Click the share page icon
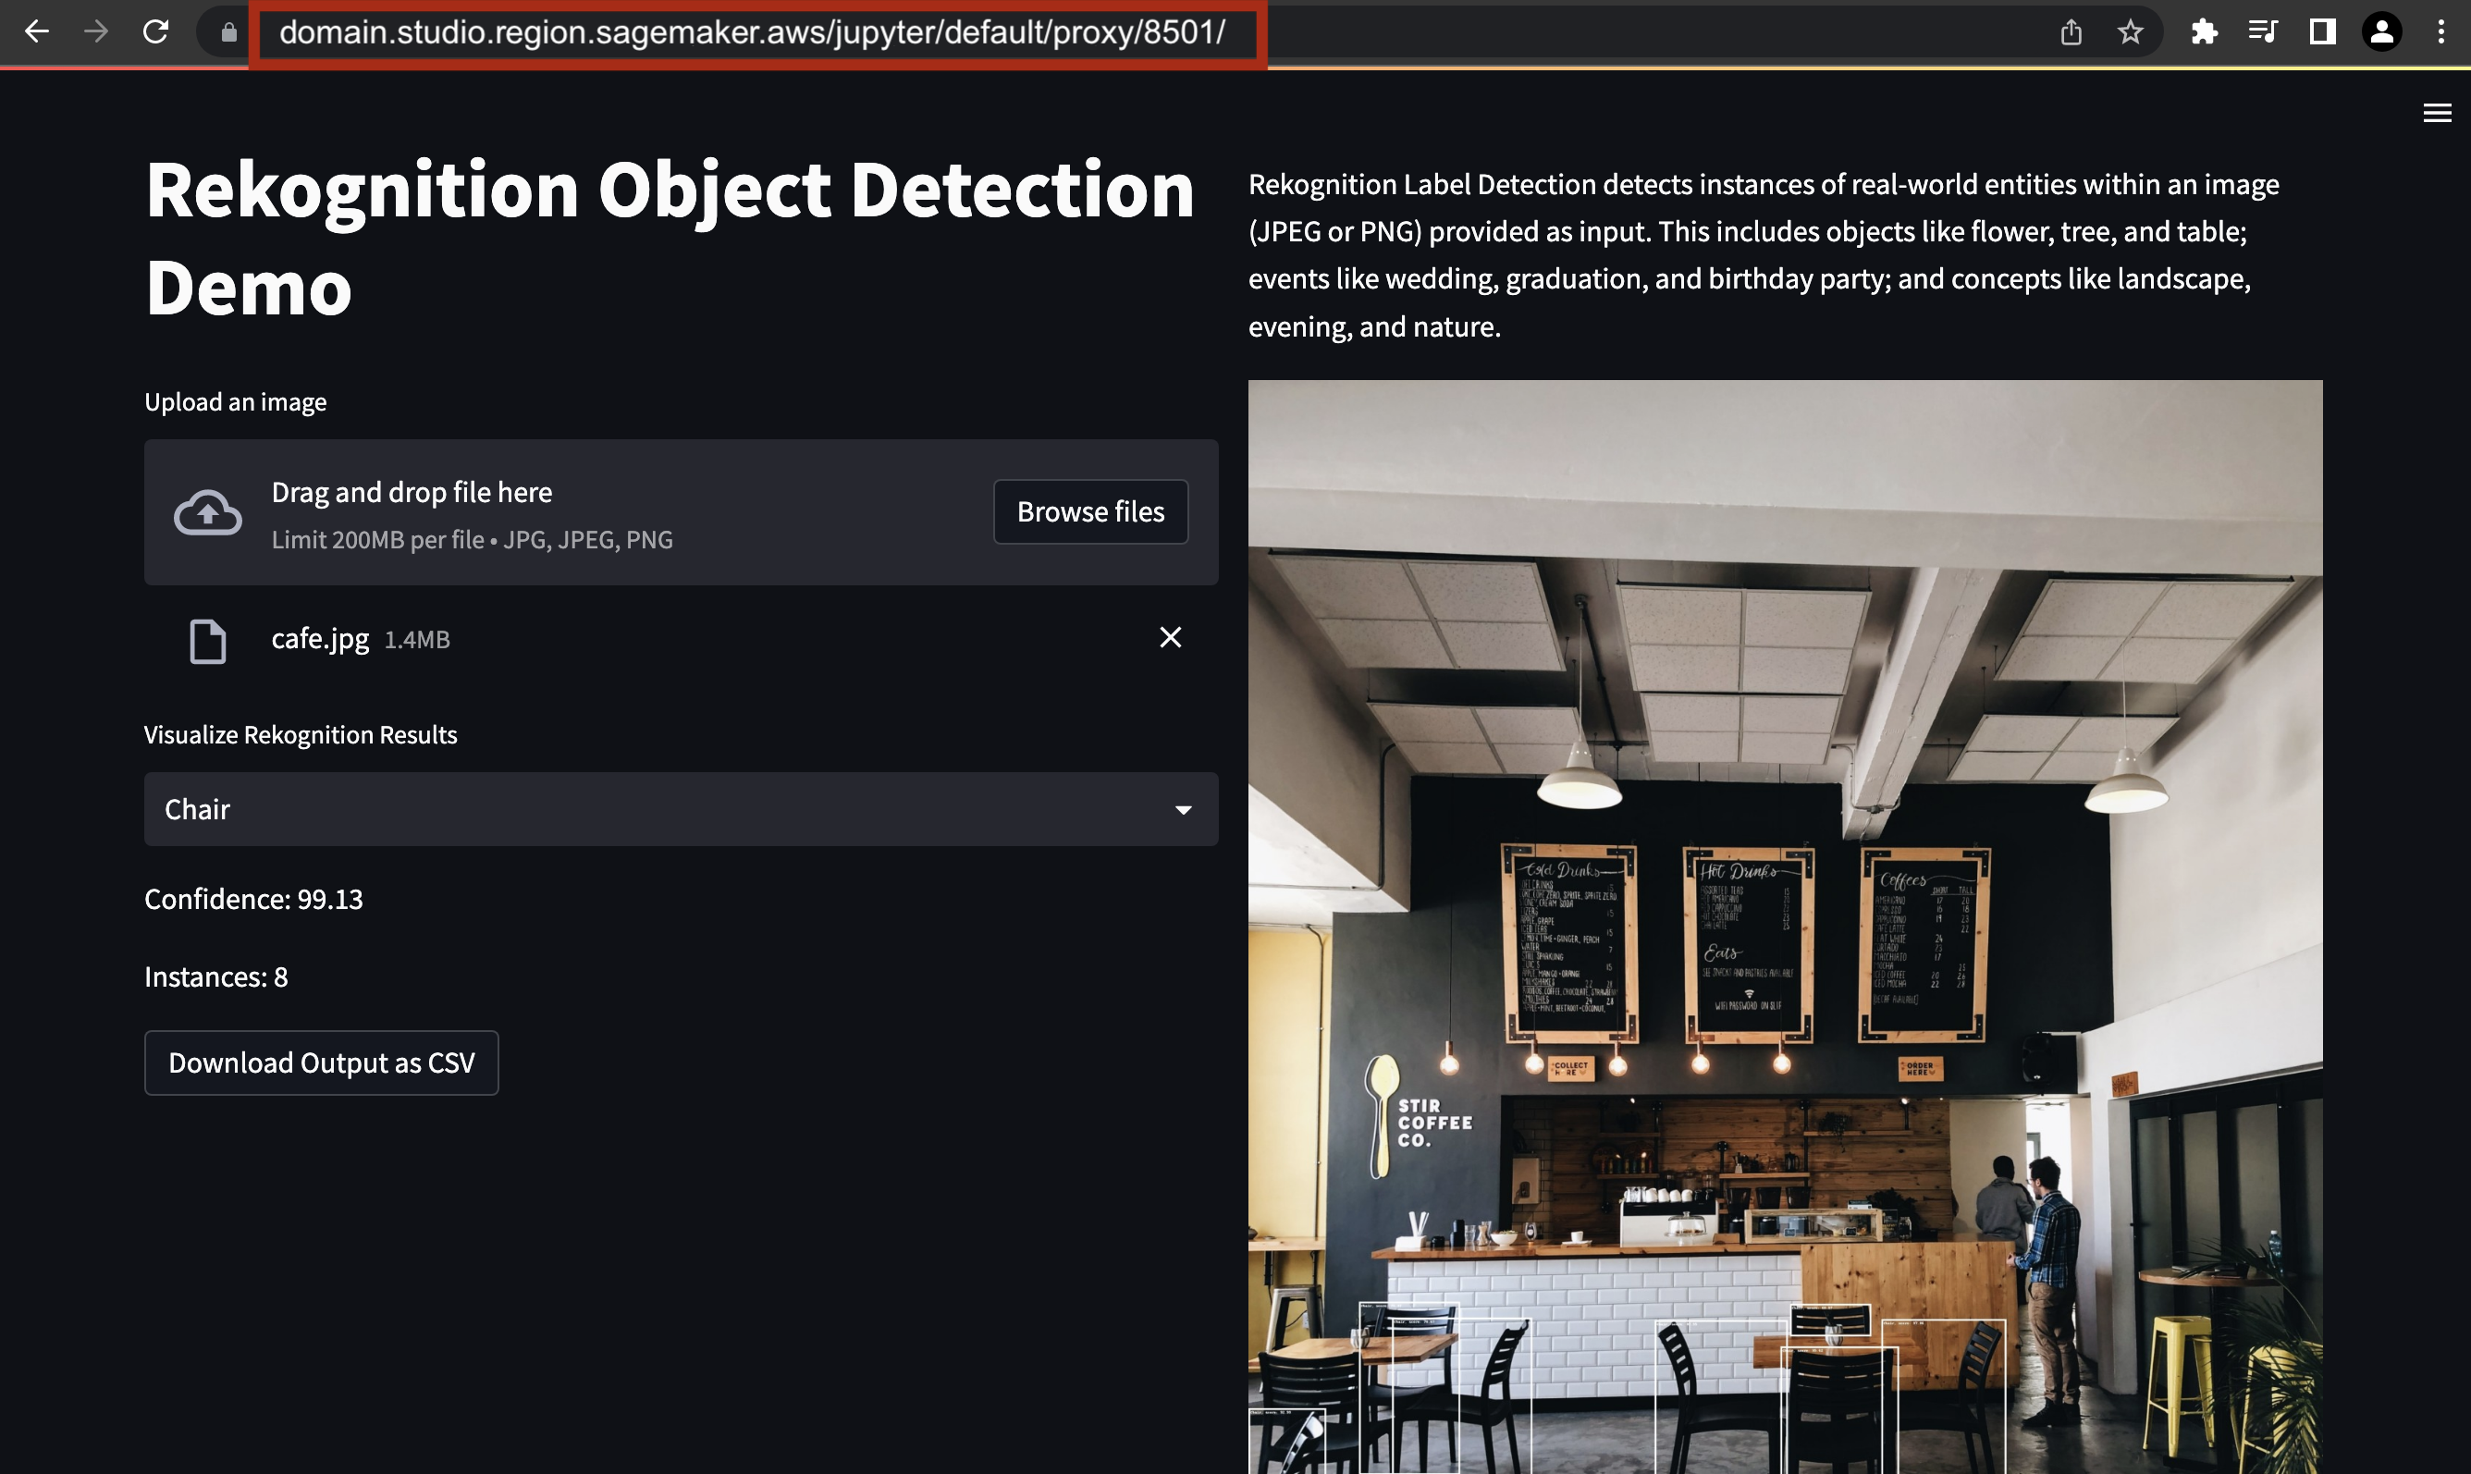Screen dimensions: 2471x1474 pos(2071,32)
